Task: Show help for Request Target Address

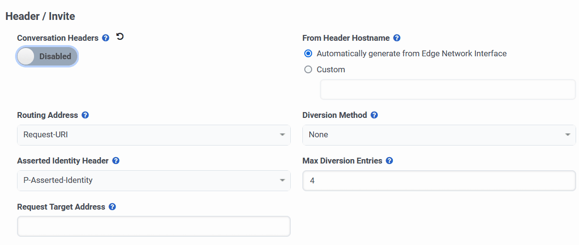Action: point(112,207)
